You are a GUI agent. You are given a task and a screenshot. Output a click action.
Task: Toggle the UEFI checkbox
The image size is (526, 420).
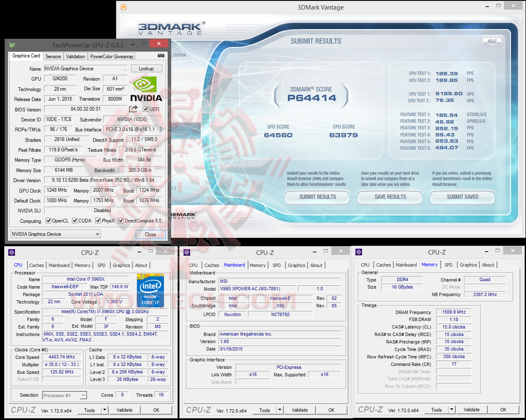tap(146, 109)
